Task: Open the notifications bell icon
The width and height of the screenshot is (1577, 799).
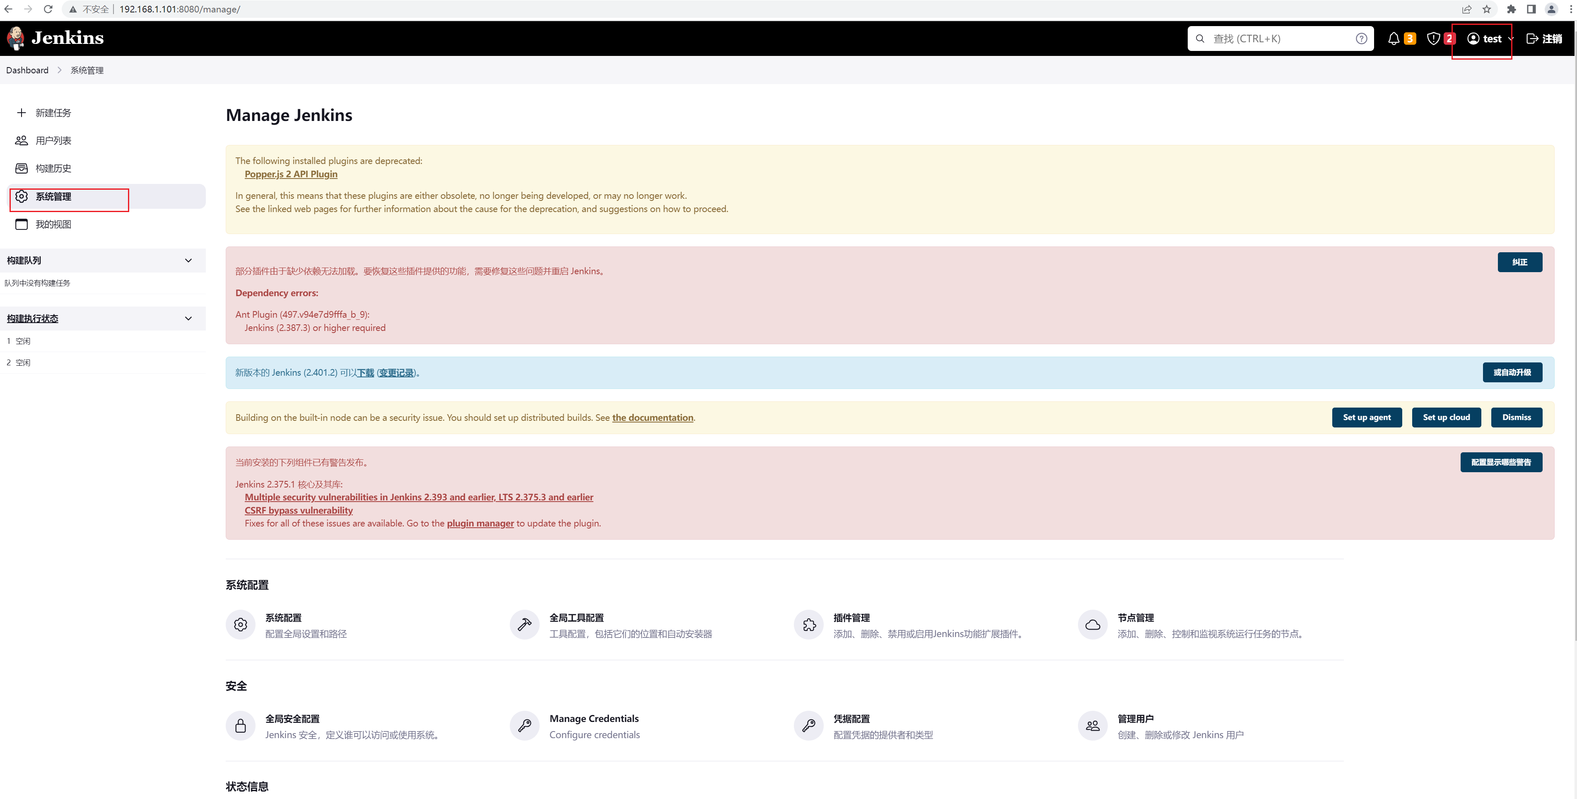Action: (1394, 39)
